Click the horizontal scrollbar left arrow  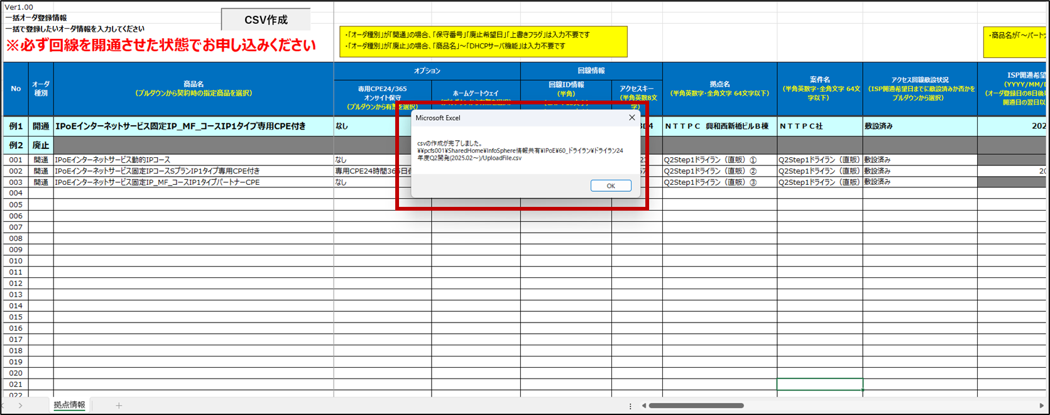point(644,406)
